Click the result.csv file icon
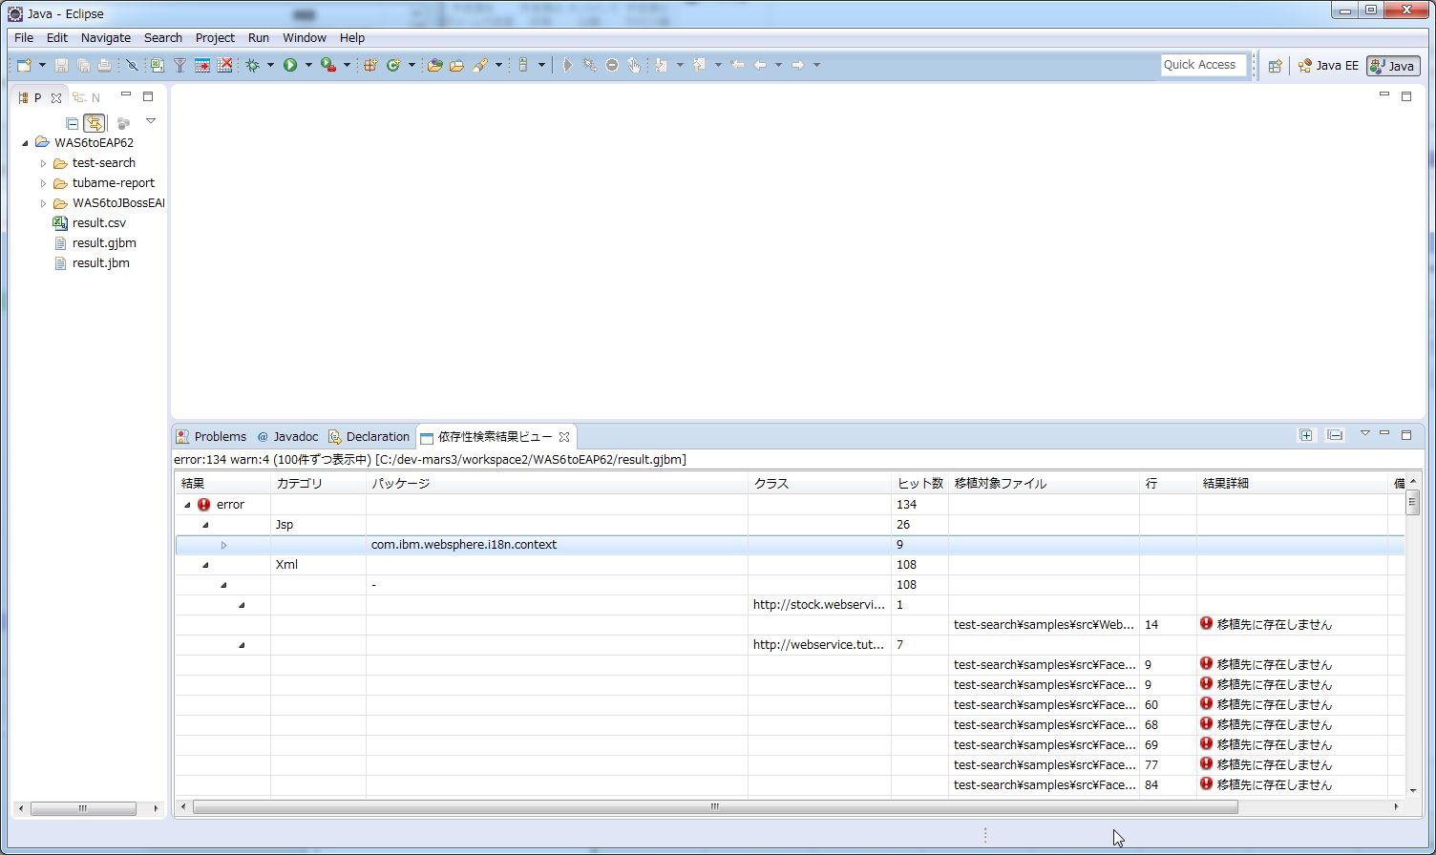 coord(61,222)
